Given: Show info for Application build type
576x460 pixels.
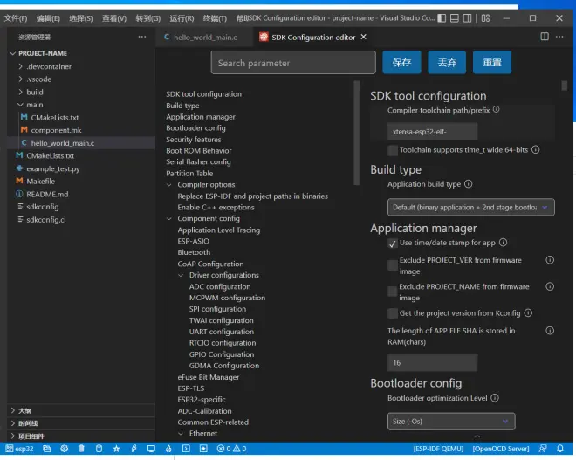Looking at the screenshot, I should pos(469,183).
